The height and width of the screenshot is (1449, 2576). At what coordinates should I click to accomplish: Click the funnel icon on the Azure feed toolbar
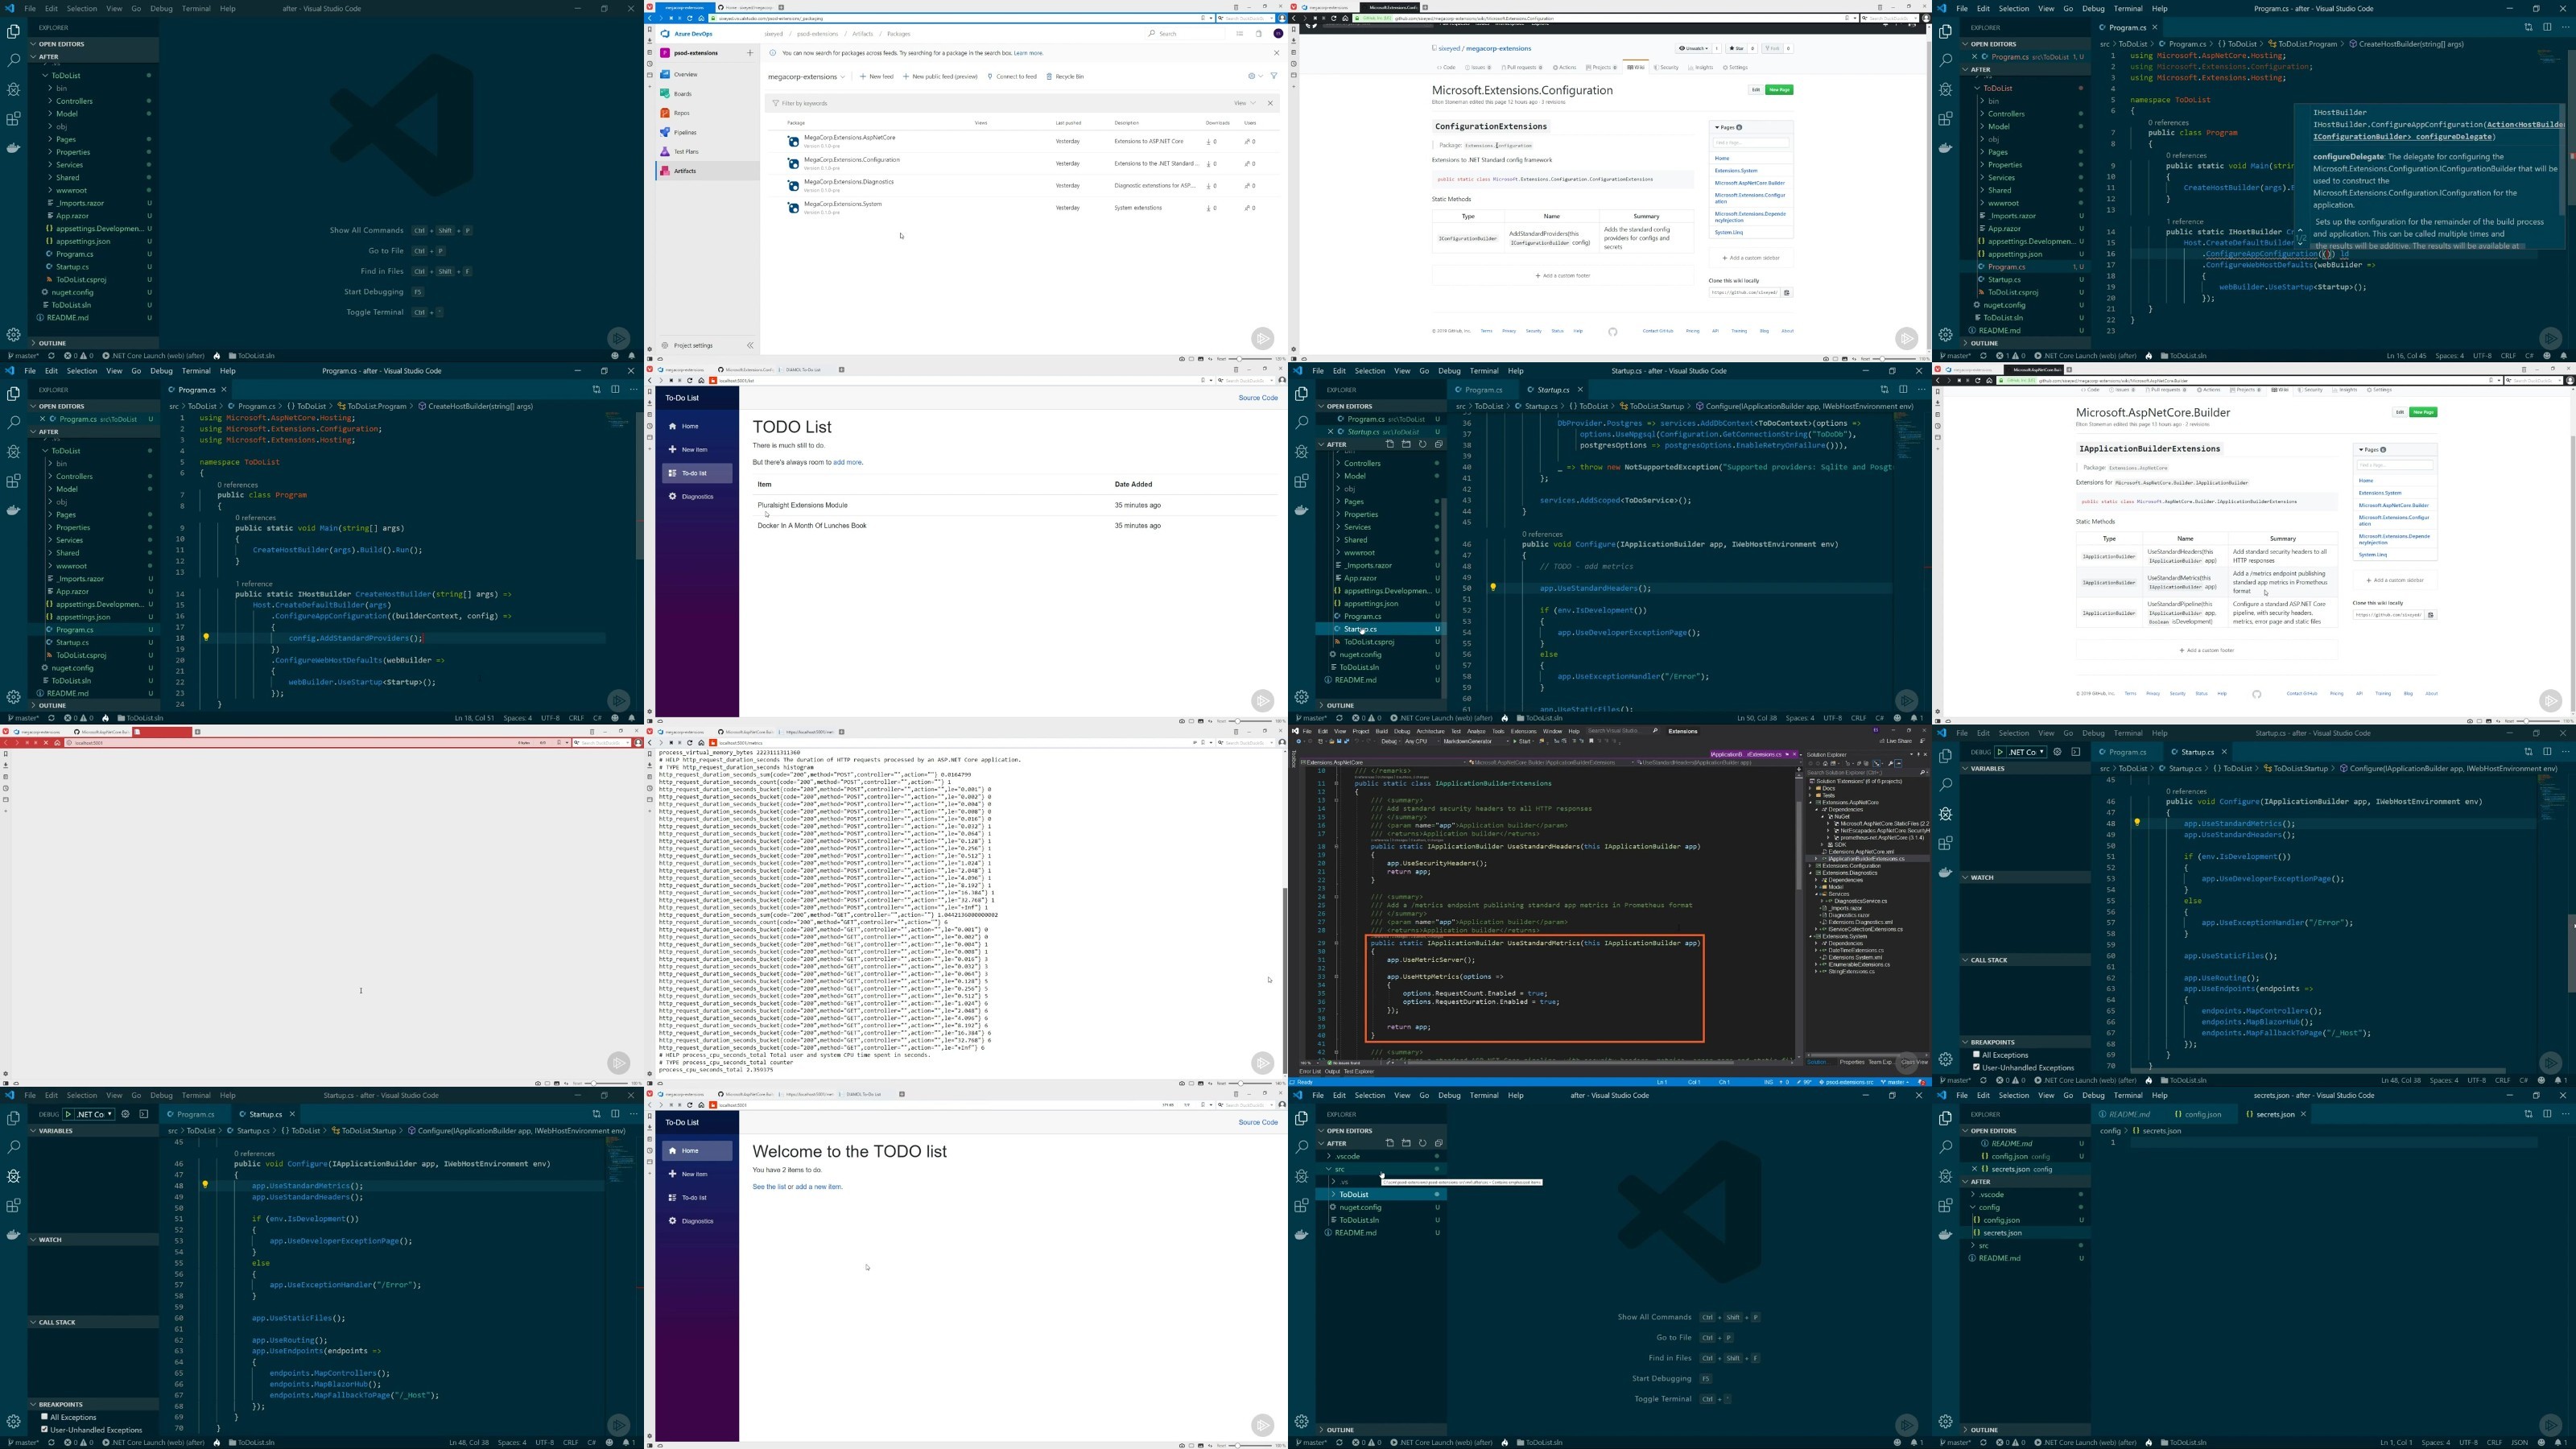1273,76
